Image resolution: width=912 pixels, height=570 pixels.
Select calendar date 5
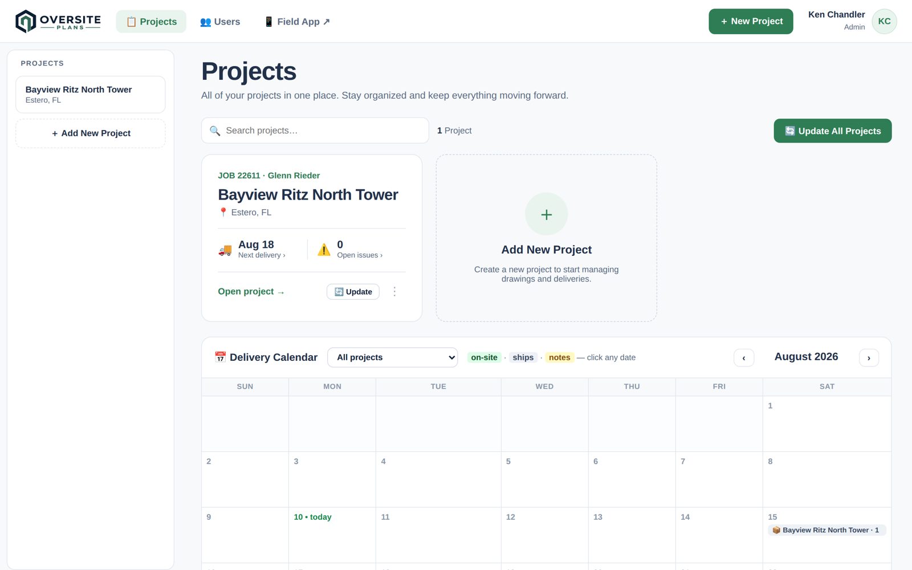tap(544, 479)
